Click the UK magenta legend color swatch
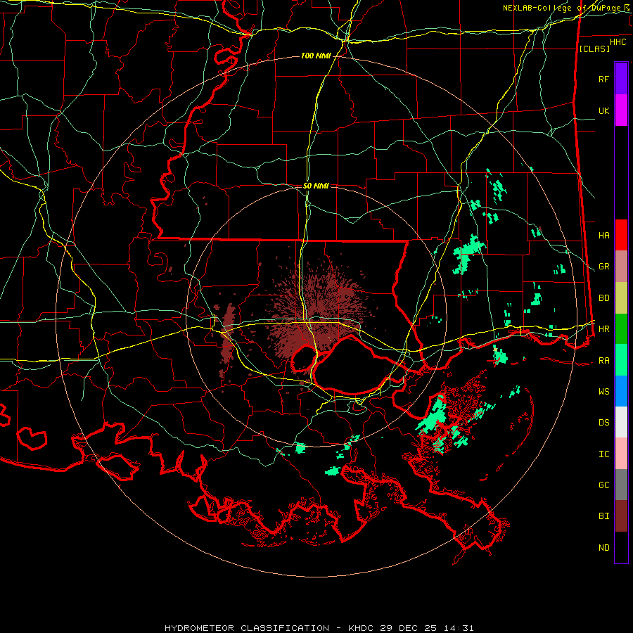This screenshot has height=633, width=633. [x=621, y=110]
